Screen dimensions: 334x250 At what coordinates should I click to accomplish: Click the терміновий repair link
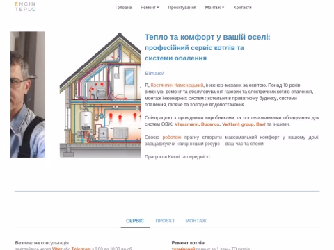click(183, 249)
